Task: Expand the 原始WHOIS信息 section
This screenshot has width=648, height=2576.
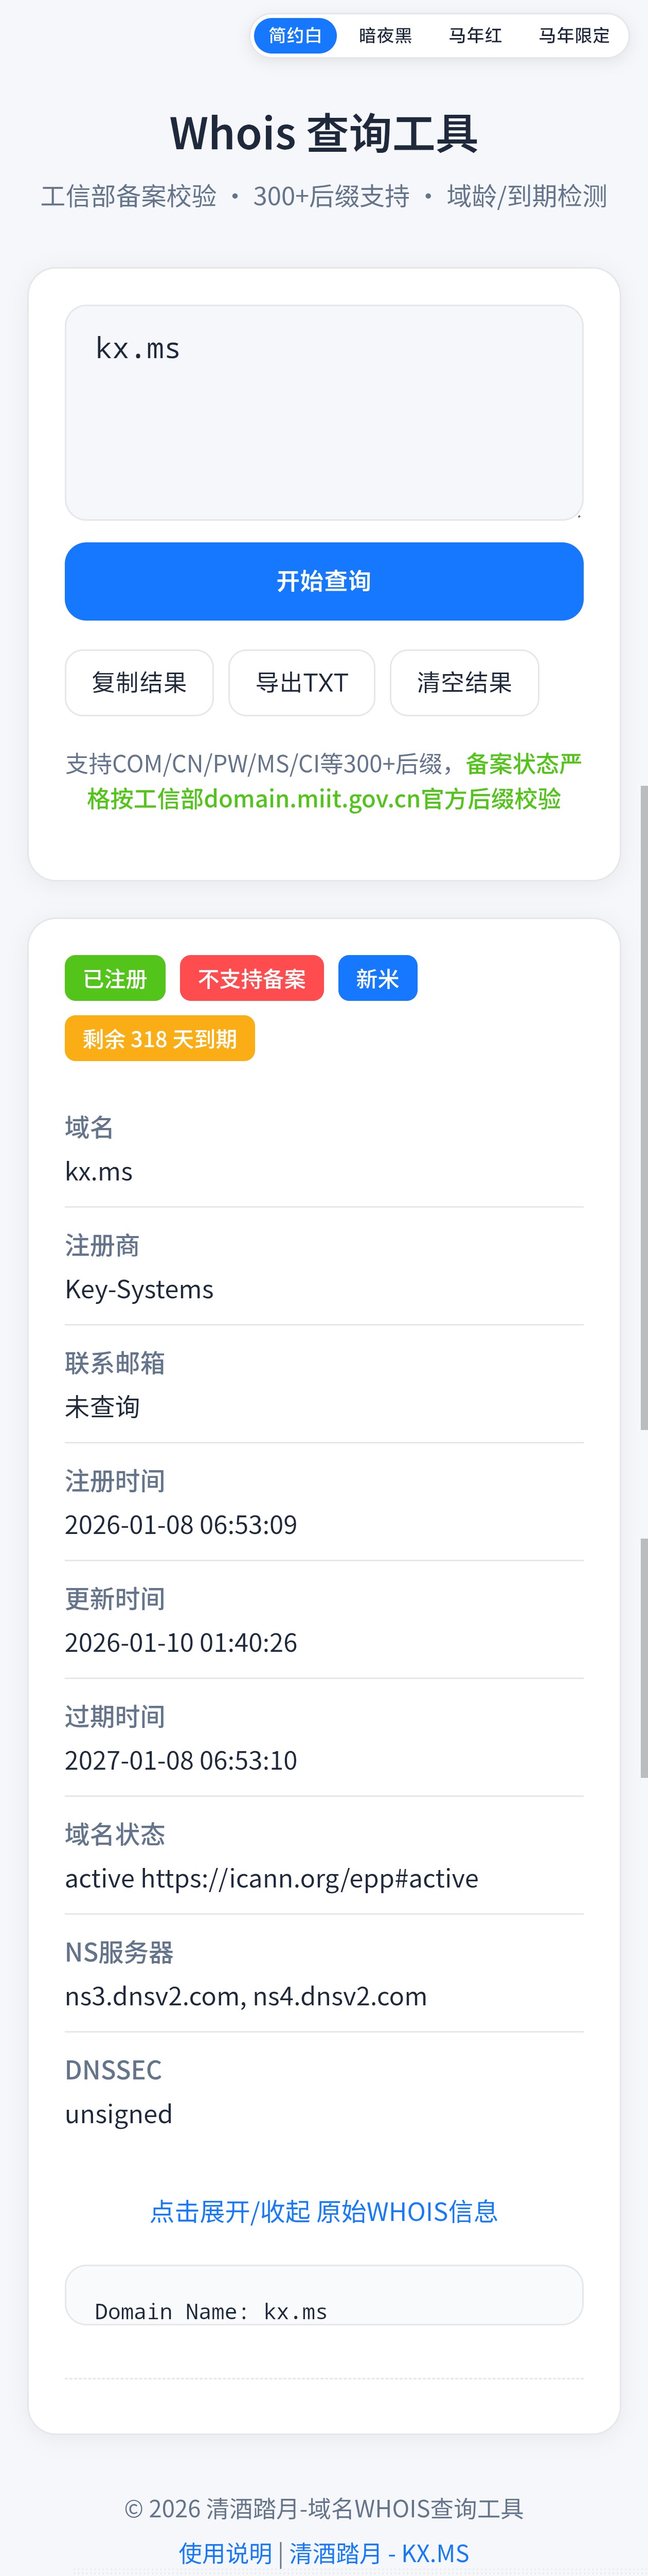Action: pos(323,2211)
